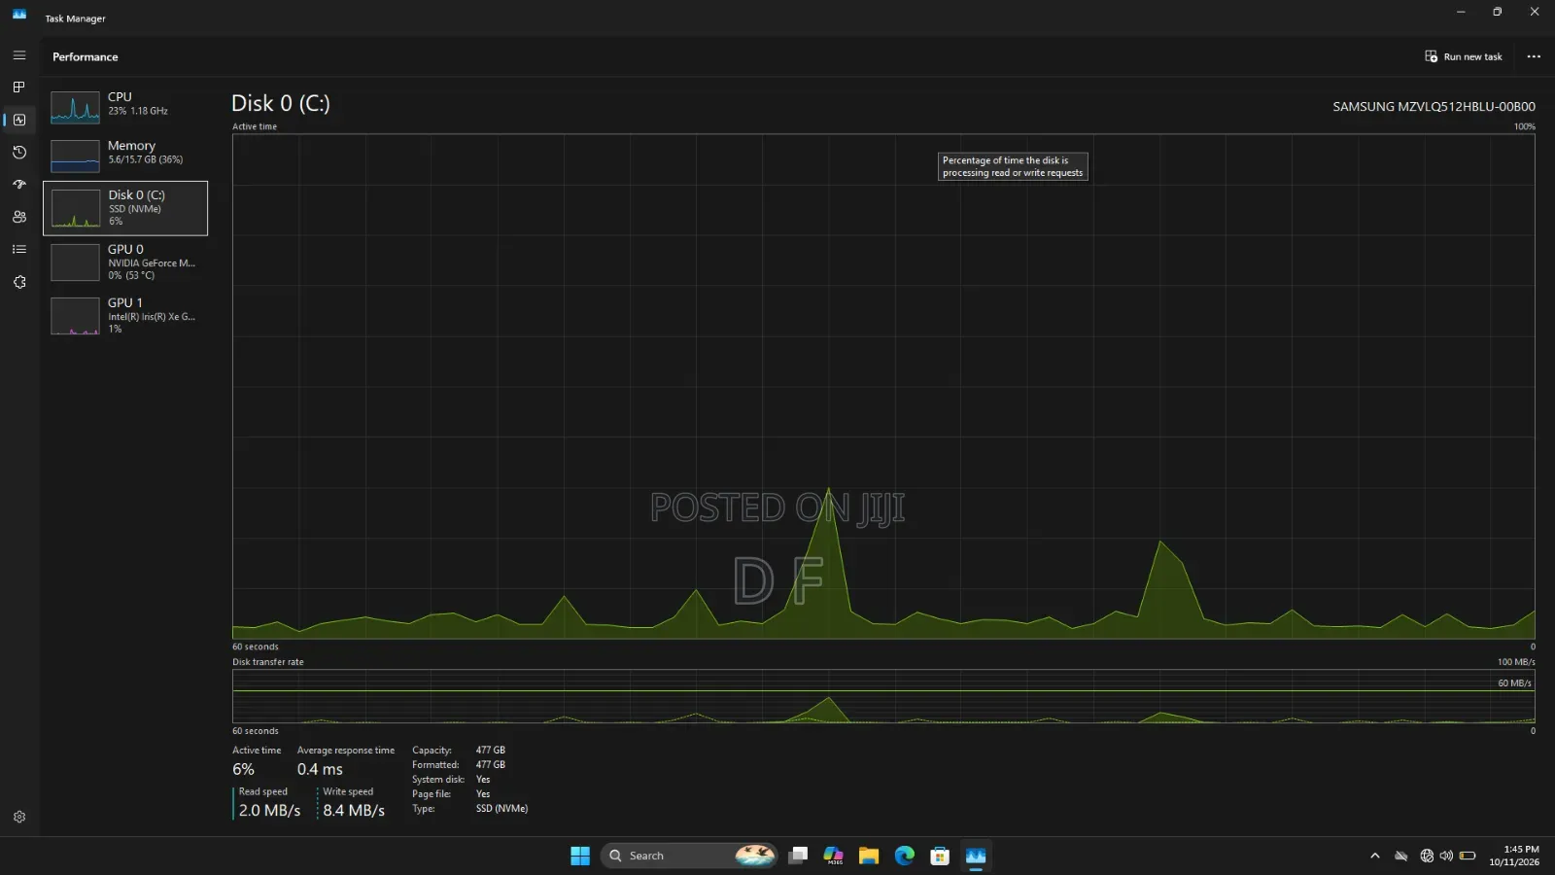Launch Microsoft Edge from taskbar
Image resolution: width=1555 pixels, height=875 pixels.
tap(905, 856)
